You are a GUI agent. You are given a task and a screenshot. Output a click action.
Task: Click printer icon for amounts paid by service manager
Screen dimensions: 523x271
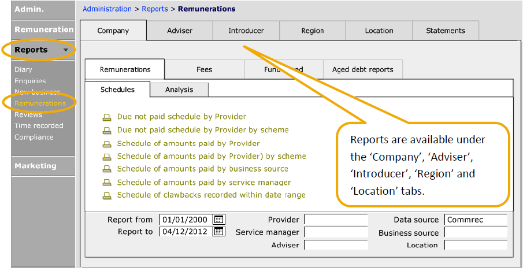(x=107, y=183)
